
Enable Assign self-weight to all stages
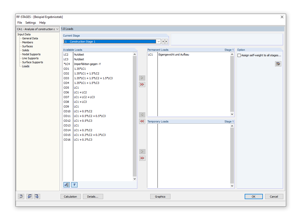coord(239,55)
